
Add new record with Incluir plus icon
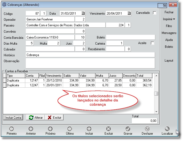89,129
